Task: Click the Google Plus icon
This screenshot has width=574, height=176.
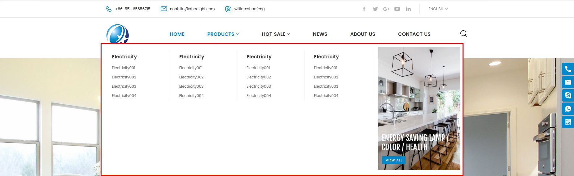Action: coord(386,9)
